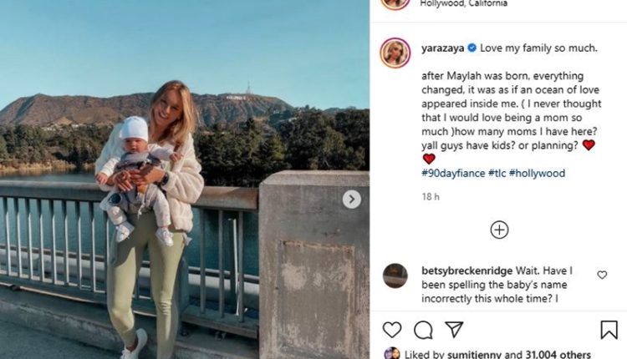Like the post with the heart icon
The image size is (627, 359).
(x=392, y=330)
